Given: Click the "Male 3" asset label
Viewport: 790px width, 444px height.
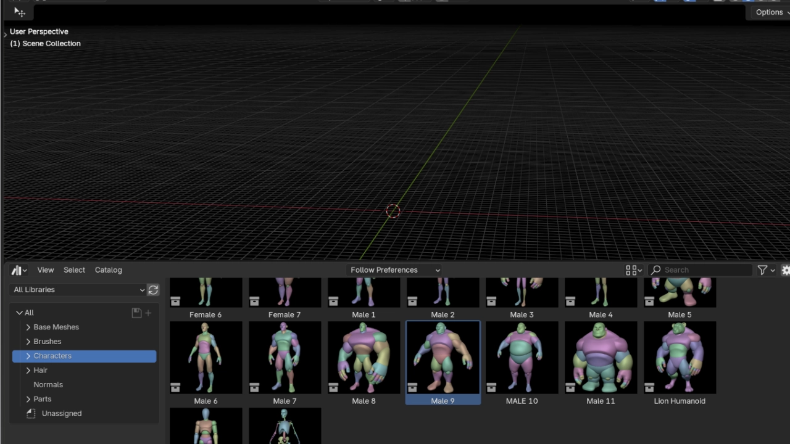Looking at the screenshot, I should [522, 315].
